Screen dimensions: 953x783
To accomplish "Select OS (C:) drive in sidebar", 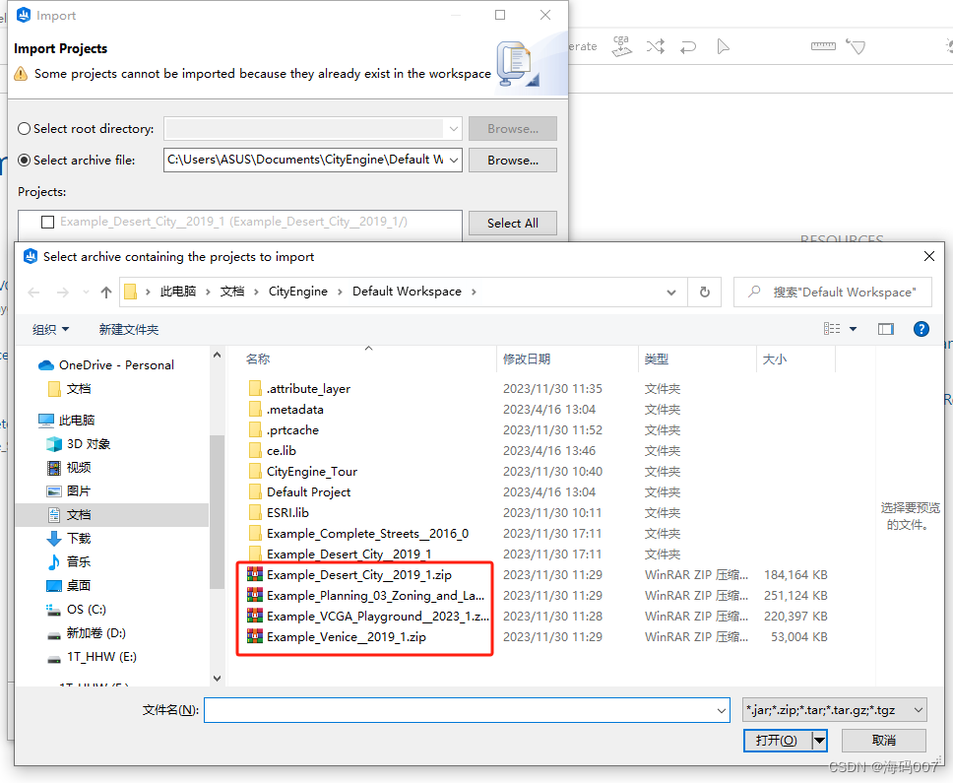I will (x=76, y=609).
